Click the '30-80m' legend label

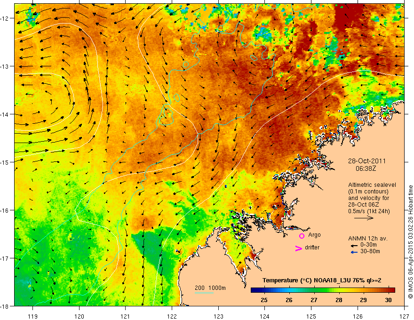tap(370, 251)
